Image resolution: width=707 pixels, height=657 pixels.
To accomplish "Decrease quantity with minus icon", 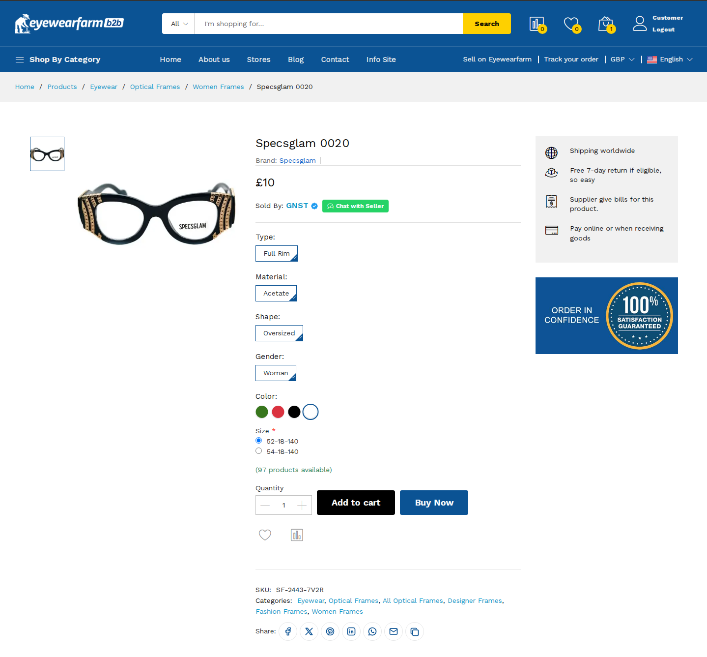I will (x=265, y=505).
